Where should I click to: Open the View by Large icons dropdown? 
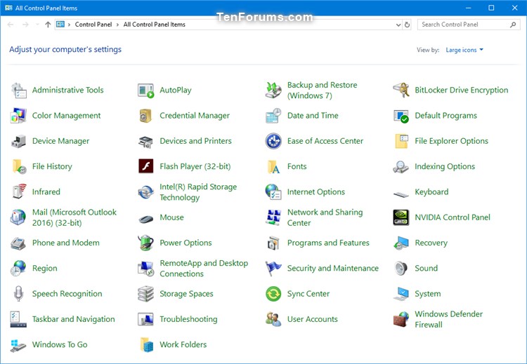point(464,50)
